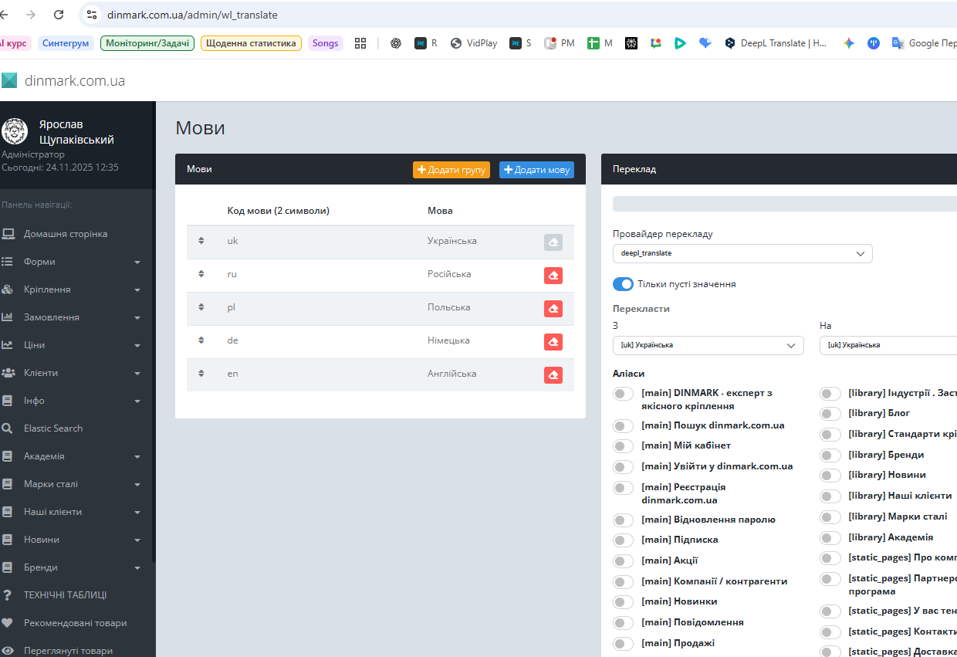Click the translation progress bar
The width and height of the screenshot is (957, 657).
pyautogui.click(x=785, y=204)
